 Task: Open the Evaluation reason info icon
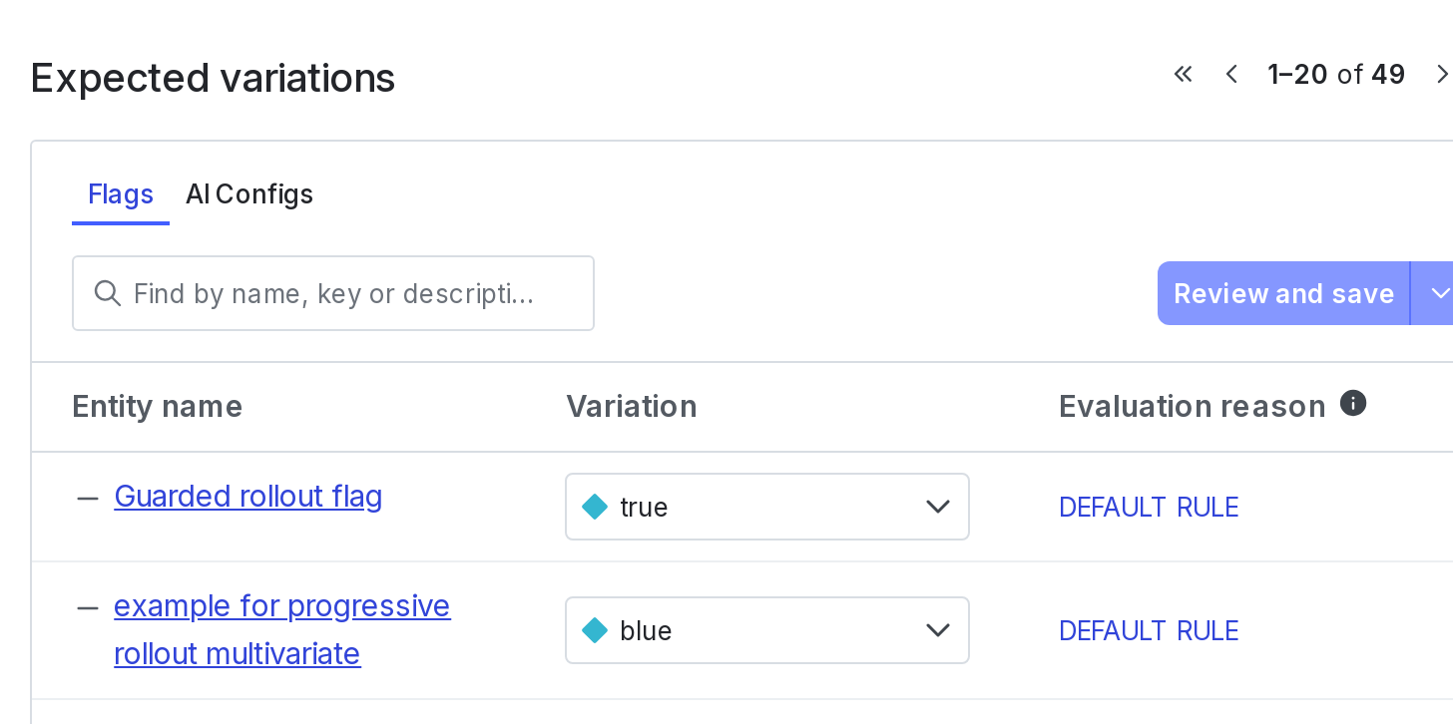point(1353,402)
